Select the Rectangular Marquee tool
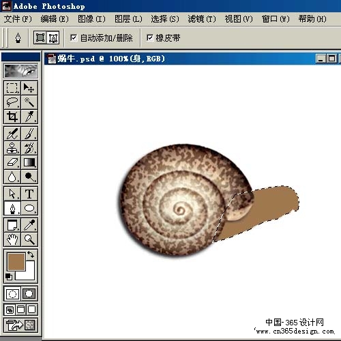Screen dimensions: 341x341 tap(12, 88)
